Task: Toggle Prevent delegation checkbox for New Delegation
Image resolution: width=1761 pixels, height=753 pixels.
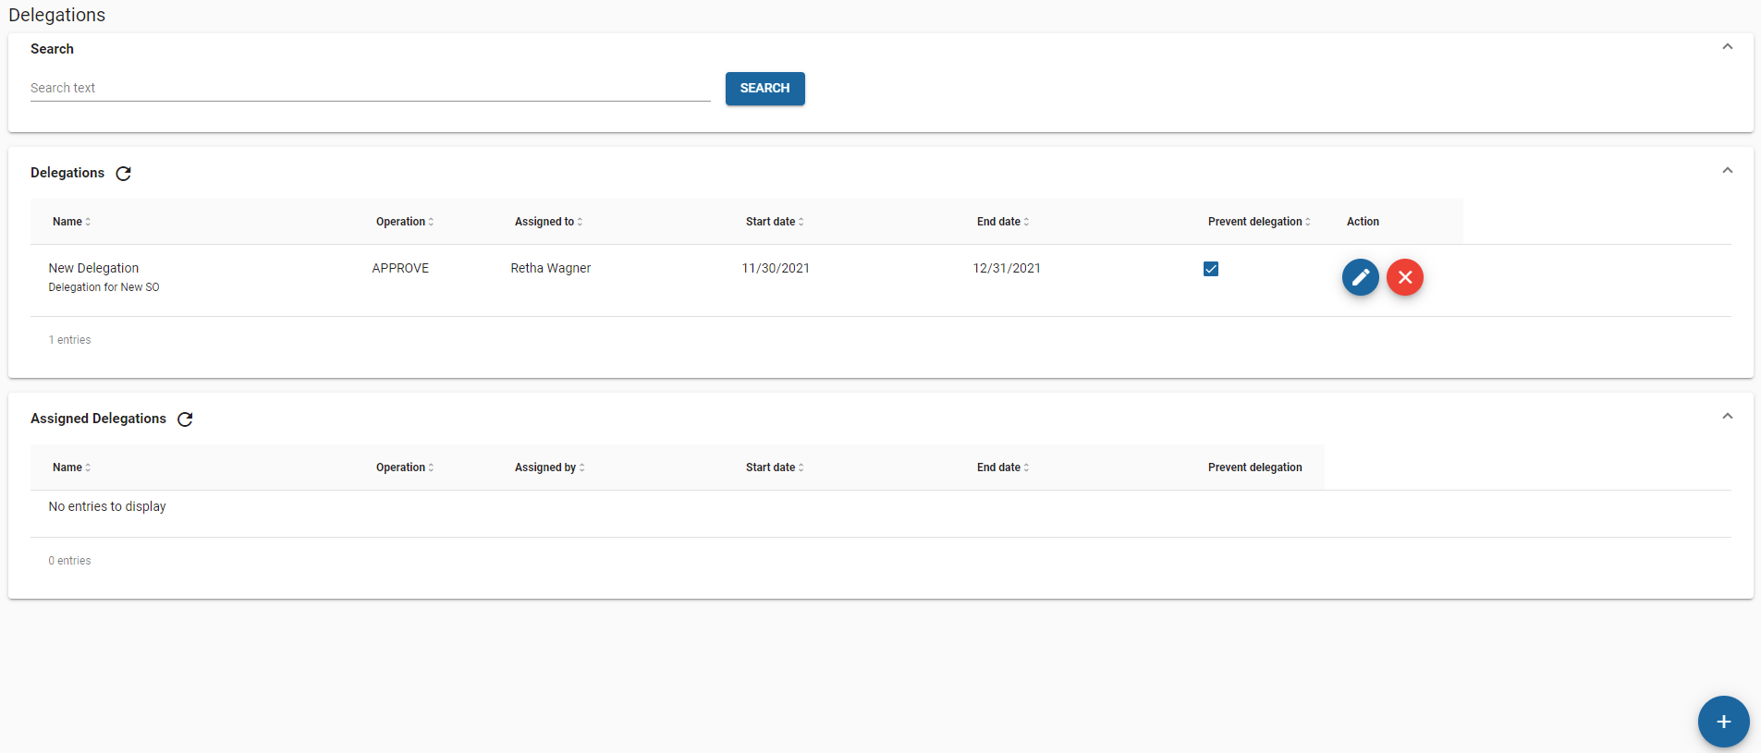Action: pos(1211,269)
